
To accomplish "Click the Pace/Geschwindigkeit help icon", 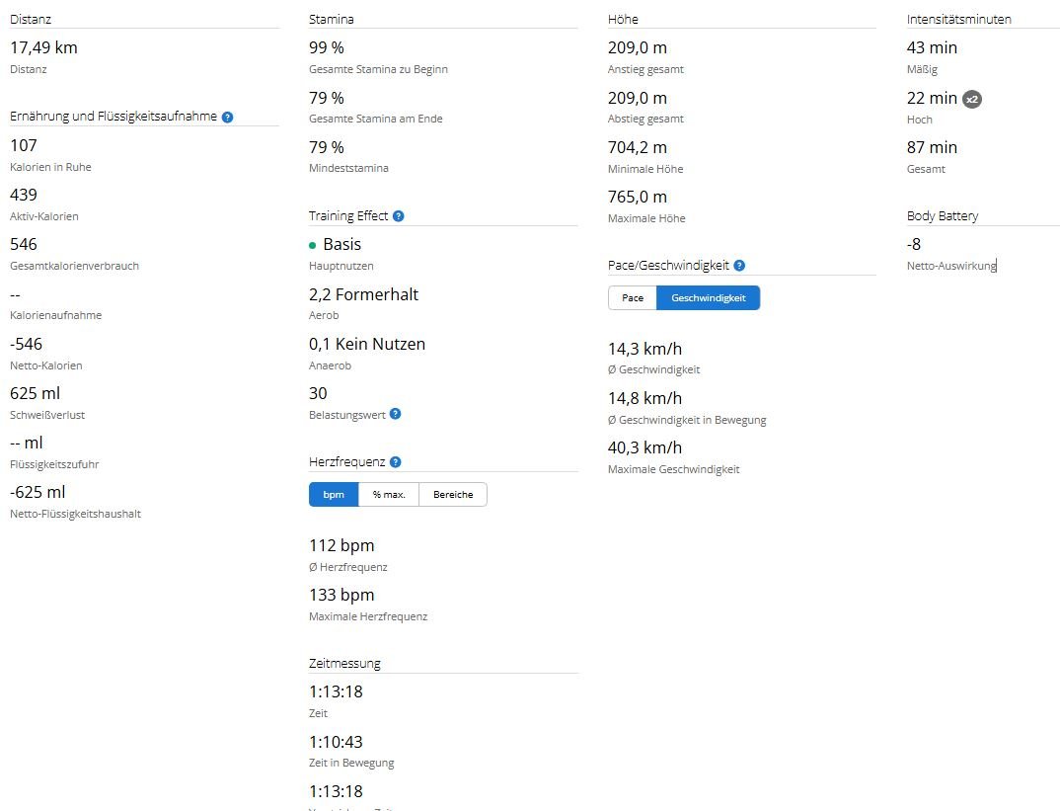I will (x=739, y=266).
